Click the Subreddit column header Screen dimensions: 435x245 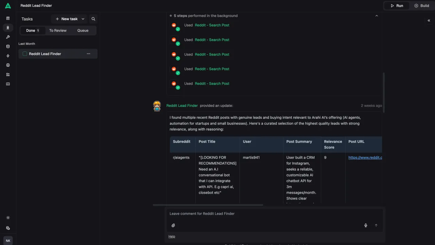click(x=183, y=144)
